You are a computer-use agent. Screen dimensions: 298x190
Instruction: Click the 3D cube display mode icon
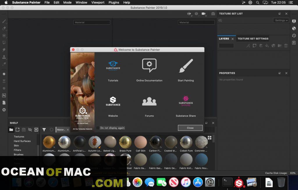click(196, 14)
